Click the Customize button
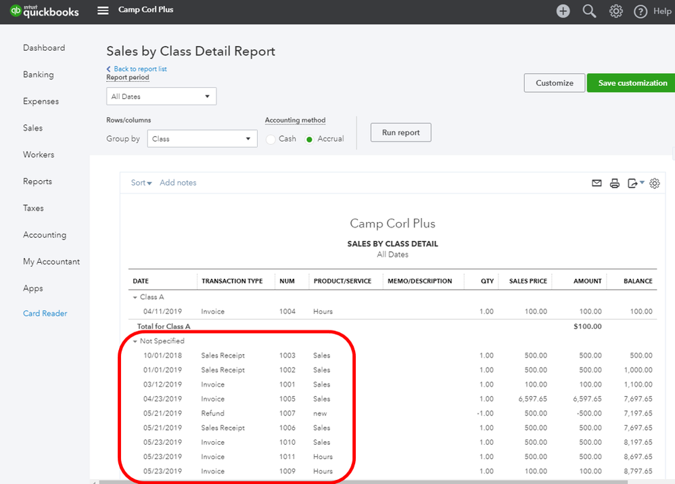Viewport: 675px width, 484px height. [555, 83]
